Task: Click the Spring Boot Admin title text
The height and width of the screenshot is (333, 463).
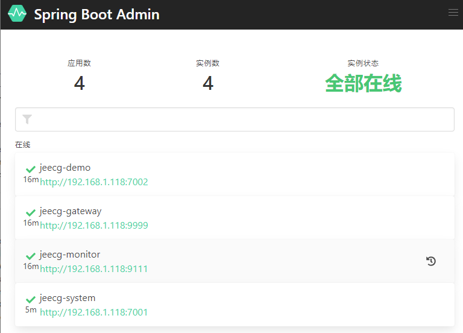Action: pos(96,14)
